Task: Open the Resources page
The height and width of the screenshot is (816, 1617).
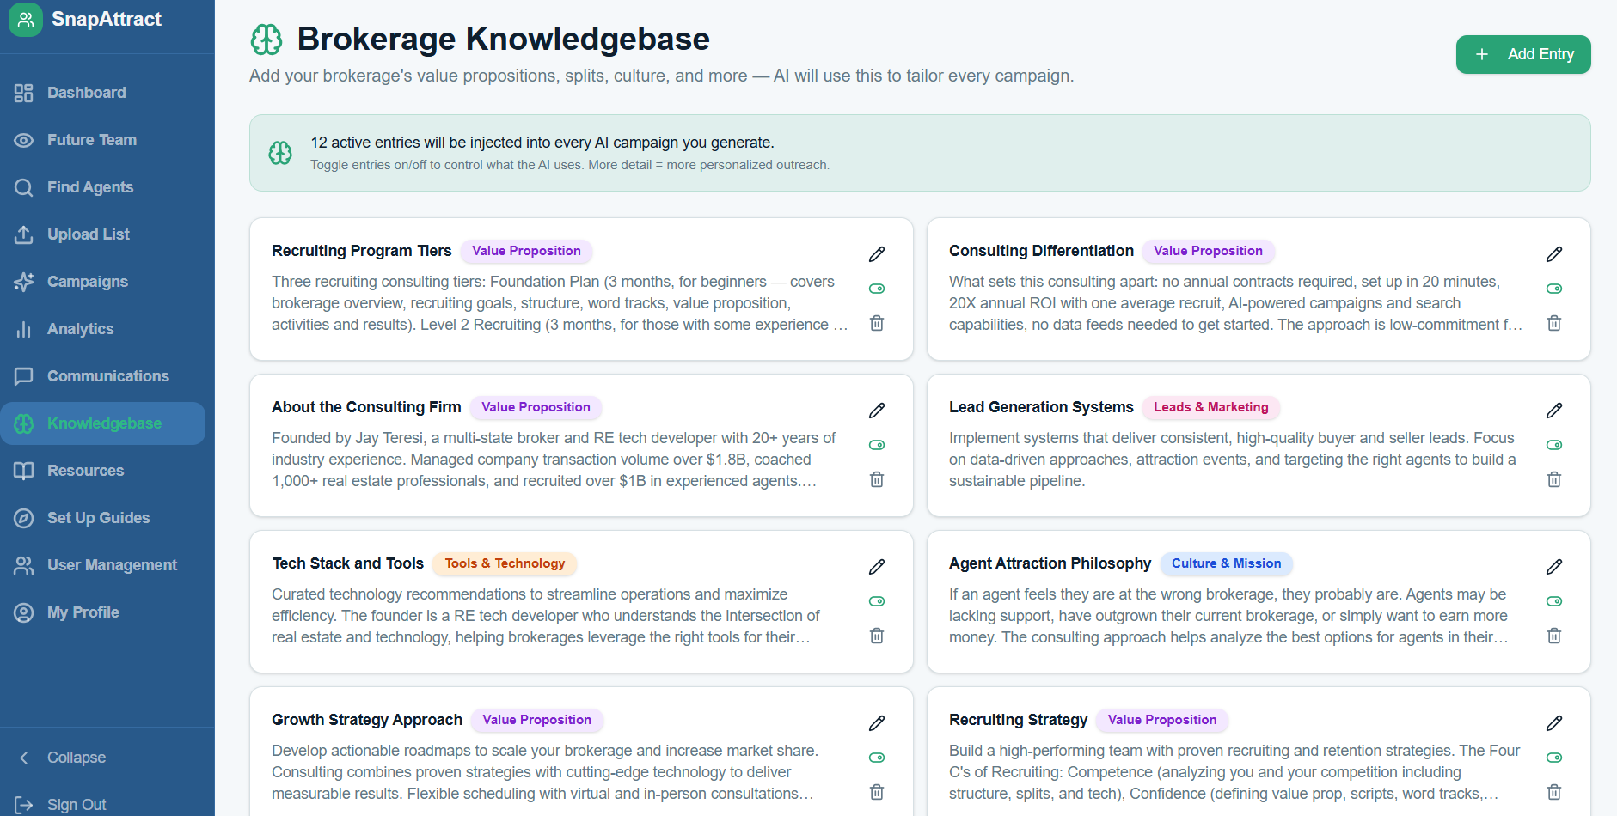Action: click(x=102, y=471)
